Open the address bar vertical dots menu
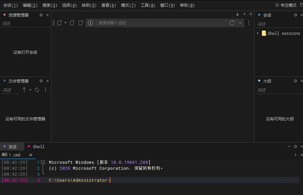The width and height of the screenshot is (303, 195). coord(249,23)
